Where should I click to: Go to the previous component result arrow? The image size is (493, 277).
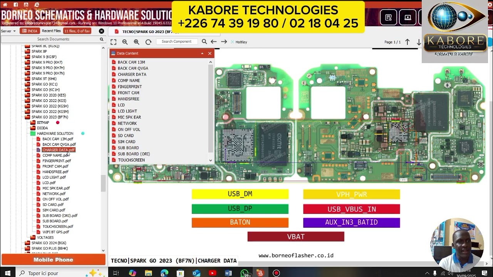tap(213, 42)
